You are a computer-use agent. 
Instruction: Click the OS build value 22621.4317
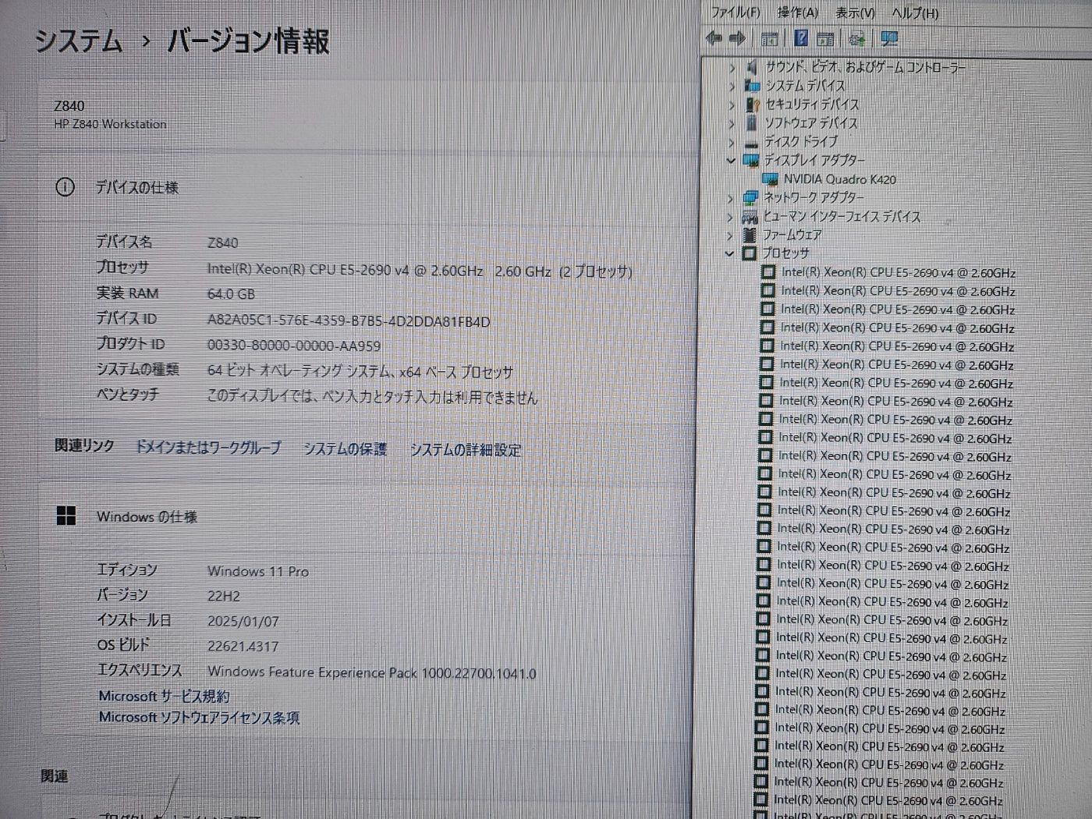point(243,647)
